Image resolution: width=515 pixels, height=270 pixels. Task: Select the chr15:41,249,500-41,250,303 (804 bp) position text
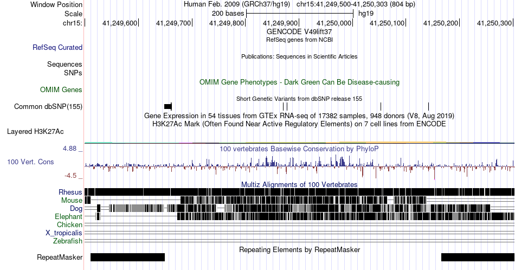(x=356, y=4)
